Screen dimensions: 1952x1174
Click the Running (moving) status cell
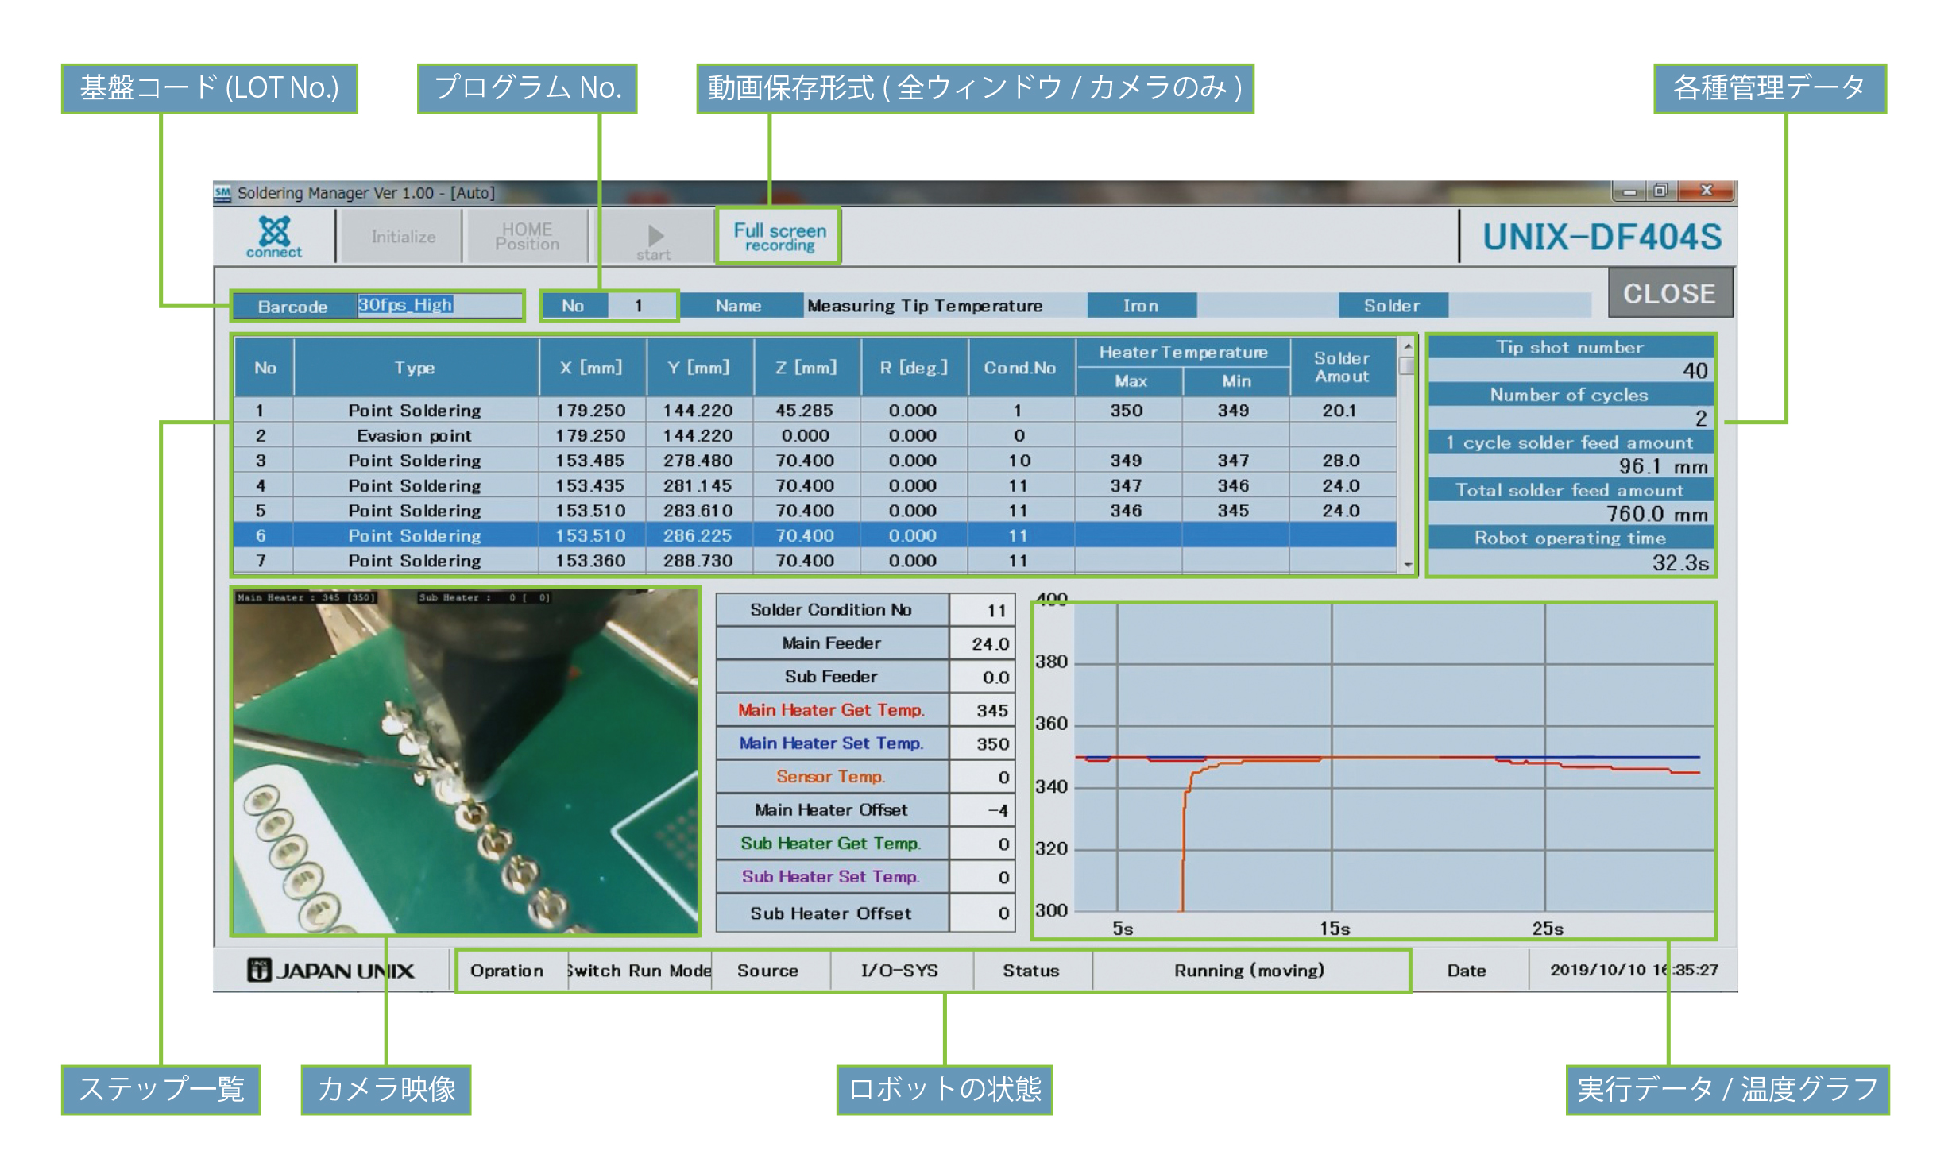click(1250, 971)
